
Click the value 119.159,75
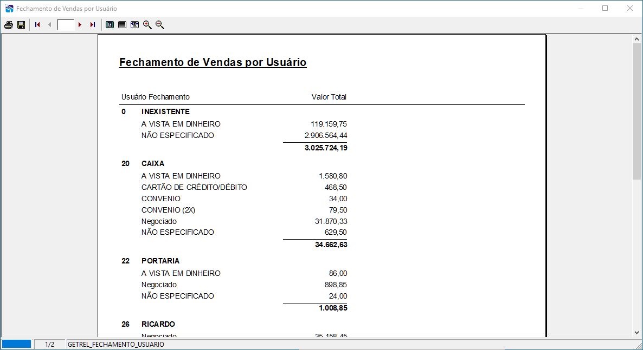329,124
